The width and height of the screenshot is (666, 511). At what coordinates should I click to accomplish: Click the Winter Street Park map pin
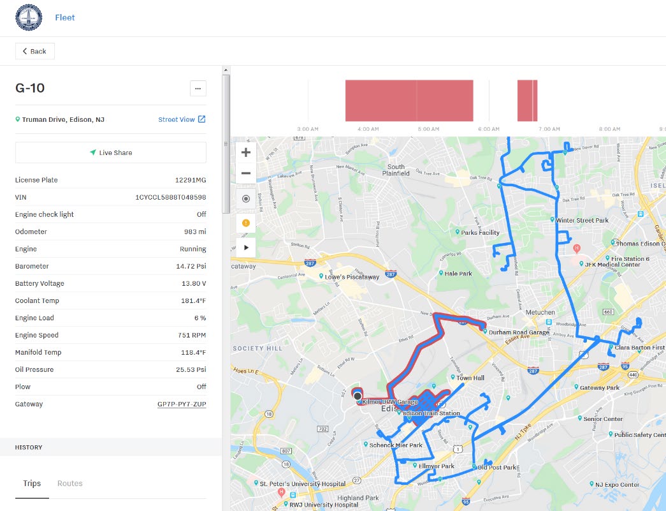[552, 220]
